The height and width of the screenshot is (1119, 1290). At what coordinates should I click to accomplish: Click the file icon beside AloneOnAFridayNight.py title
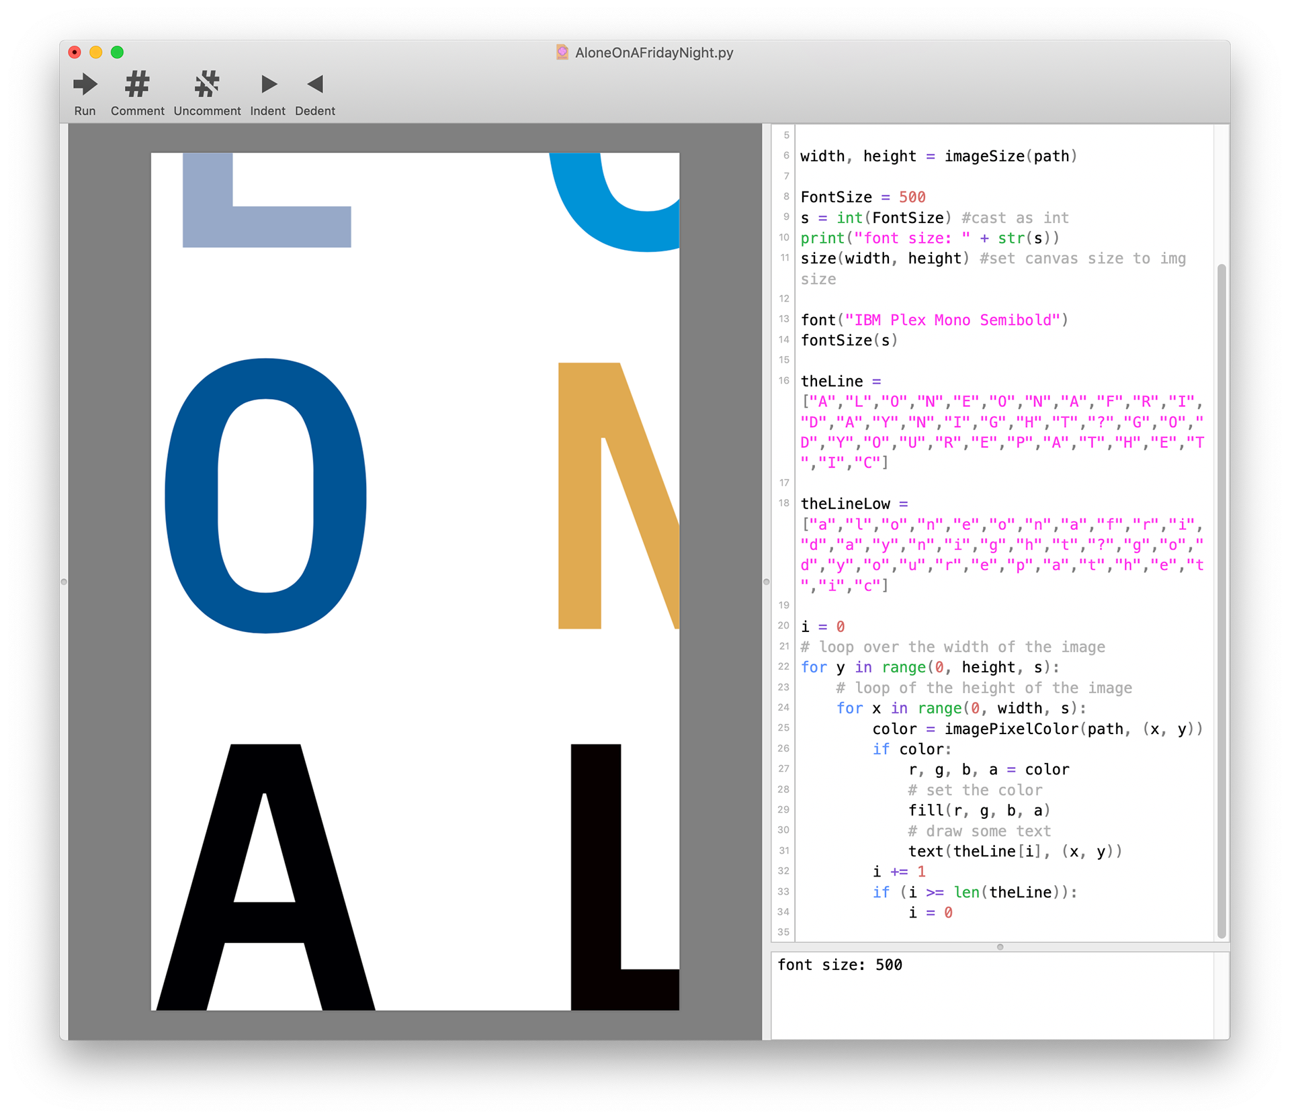click(x=562, y=52)
